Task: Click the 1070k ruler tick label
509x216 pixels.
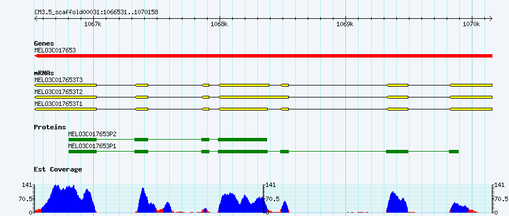Action: click(x=472, y=25)
